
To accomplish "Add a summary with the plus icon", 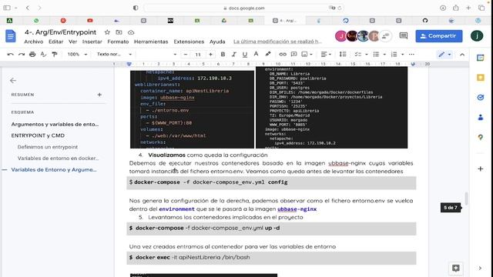I will [x=99, y=95].
